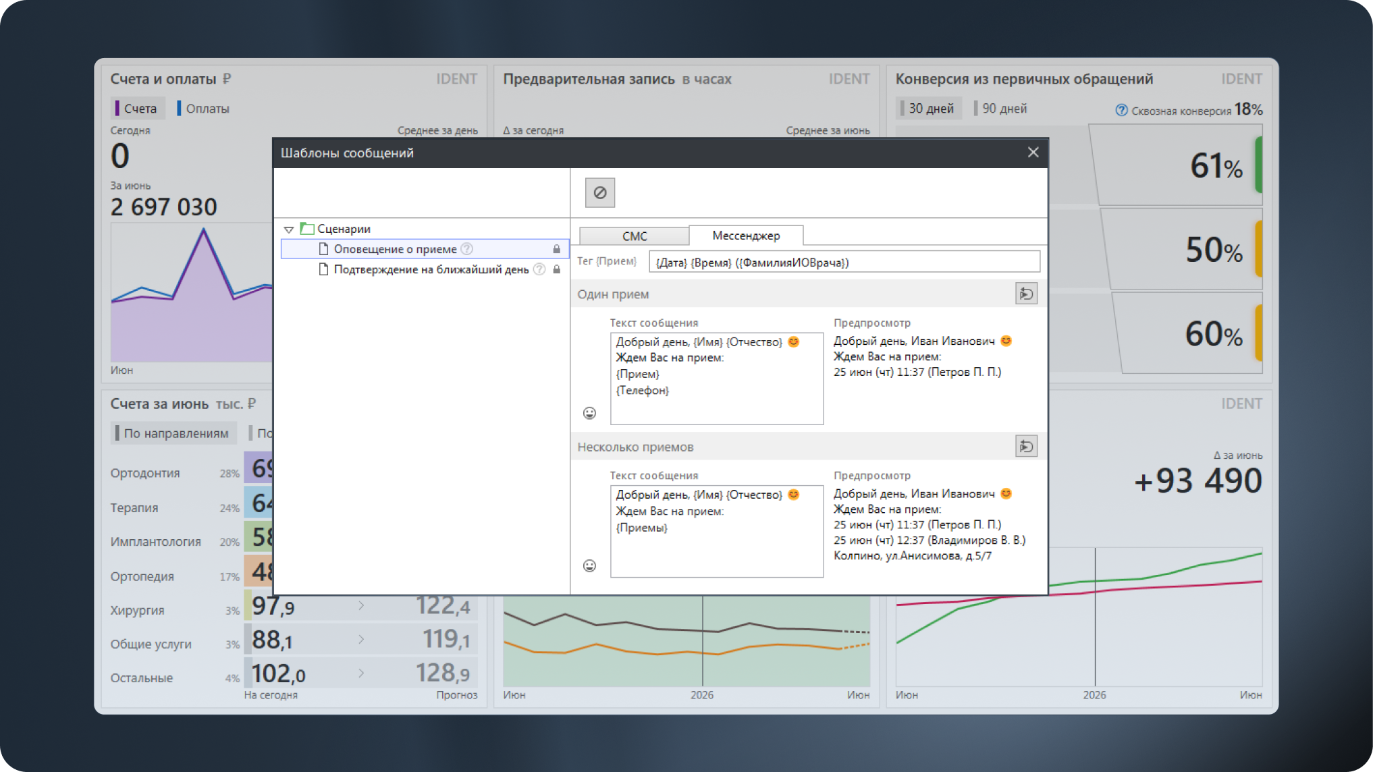The height and width of the screenshot is (772, 1373).
Task: Open emoji picker for 'Один прием' message
Action: (x=589, y=413)
